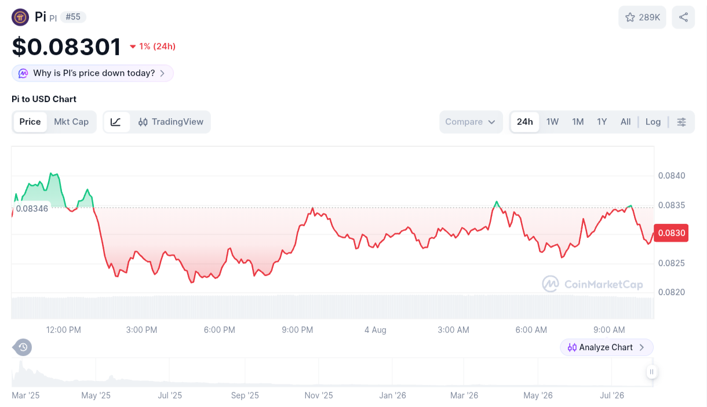
Task: Click the 0.08346 reference price label
Action: click(x=32, y=208)
